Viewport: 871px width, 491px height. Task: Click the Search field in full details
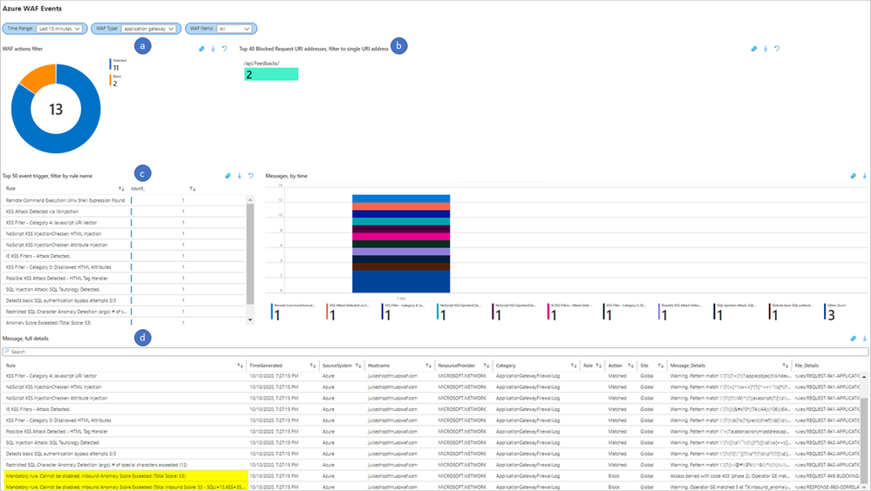[x=435, y=352]
